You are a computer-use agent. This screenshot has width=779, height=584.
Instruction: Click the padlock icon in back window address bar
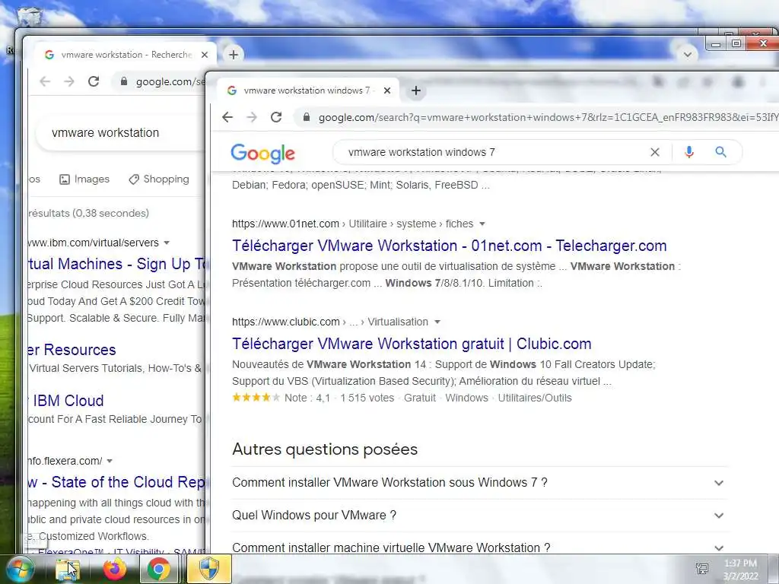point(124,81)
